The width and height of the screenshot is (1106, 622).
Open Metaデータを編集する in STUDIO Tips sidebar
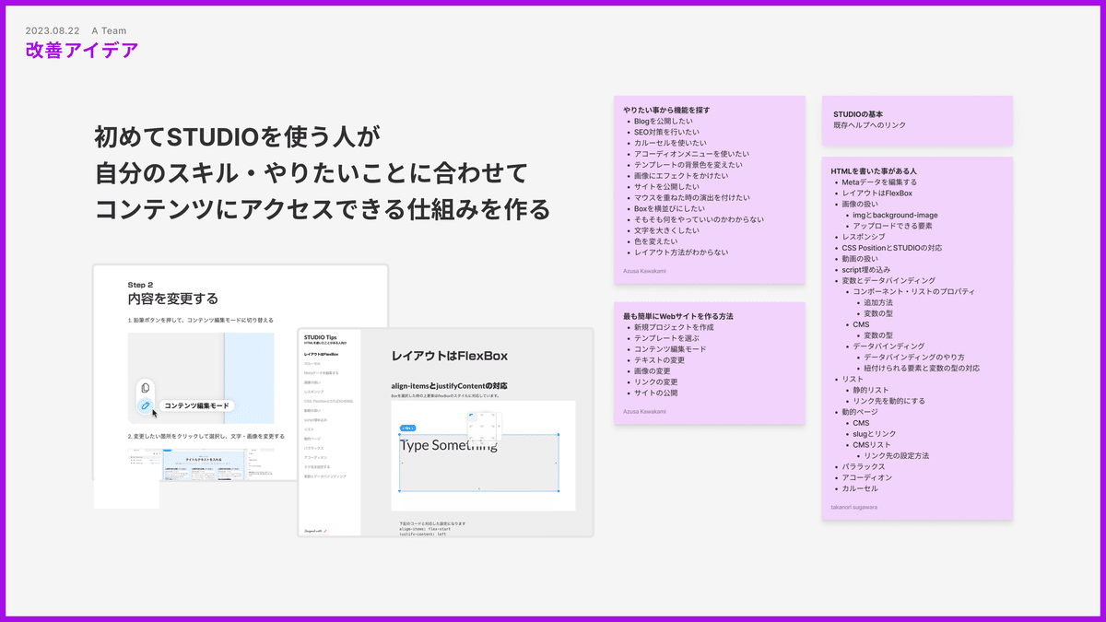pyautogui.click(x=321, y=372)
